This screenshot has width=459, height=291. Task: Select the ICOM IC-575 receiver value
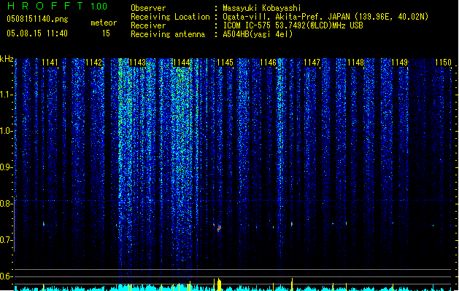pyautogui.click(x=293, y=25)
